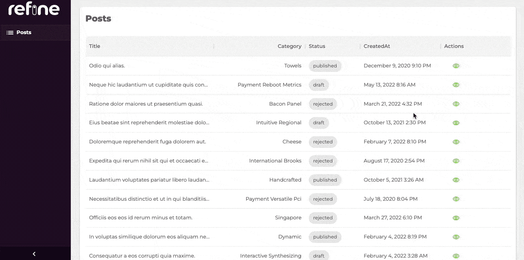Click the list icon beside Posts in sidebar

pos(10,32)
